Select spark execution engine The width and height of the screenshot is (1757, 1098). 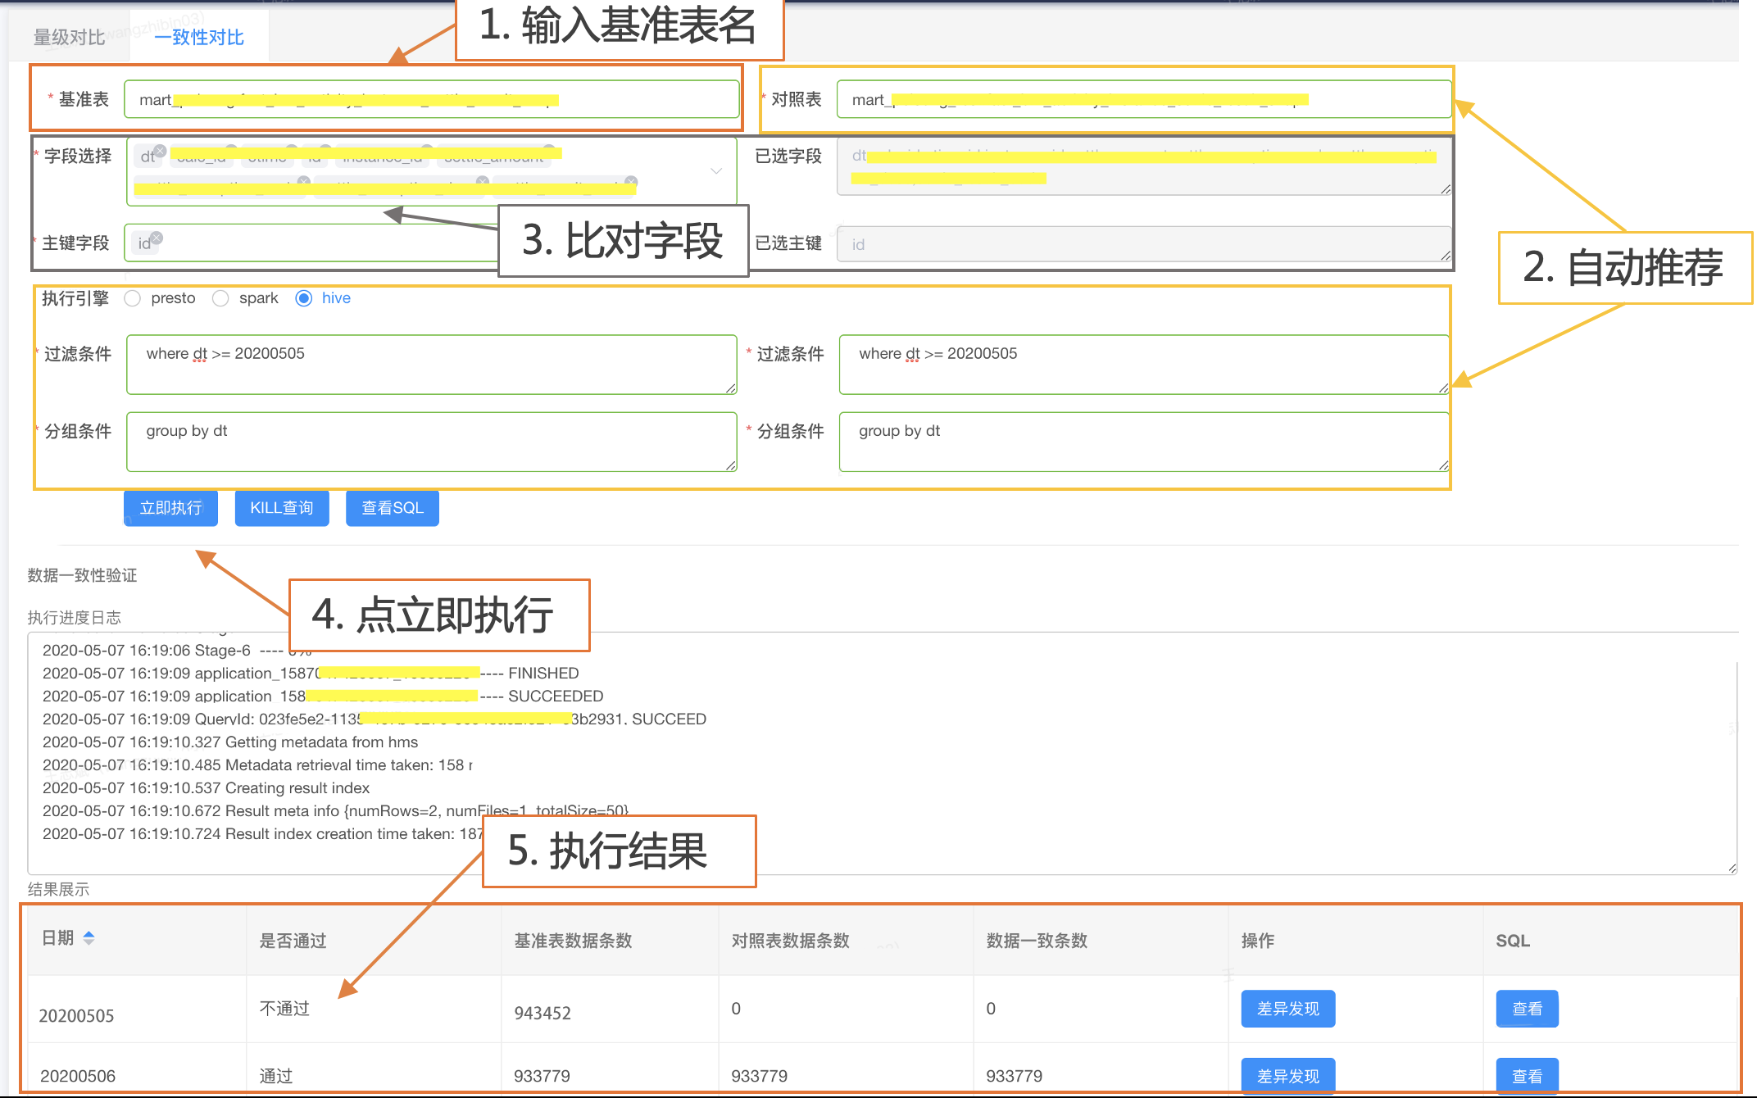[220, 298]
